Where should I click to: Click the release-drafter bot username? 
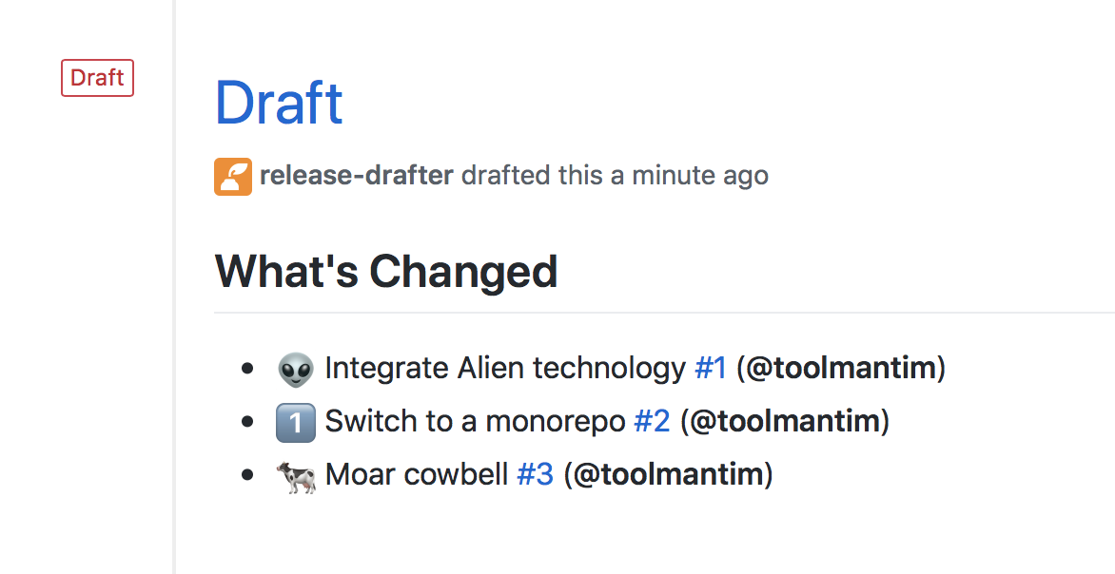click(358, 176)
